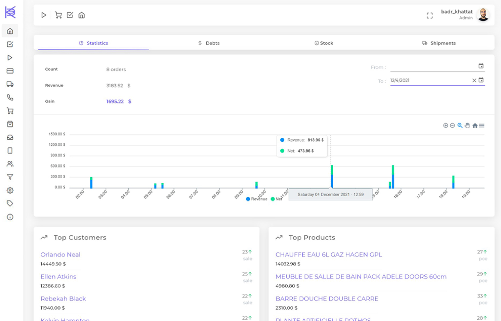Reset chart zoom with home icon
The height and width of the screenshot is (321, 501).
point(475,126)
